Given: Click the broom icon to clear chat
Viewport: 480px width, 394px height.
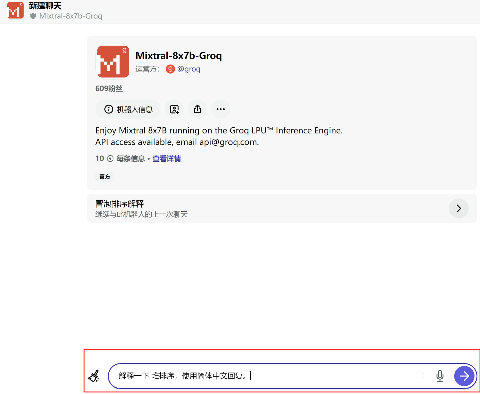Looking at the screenshot, I should [x=94, y=376].
